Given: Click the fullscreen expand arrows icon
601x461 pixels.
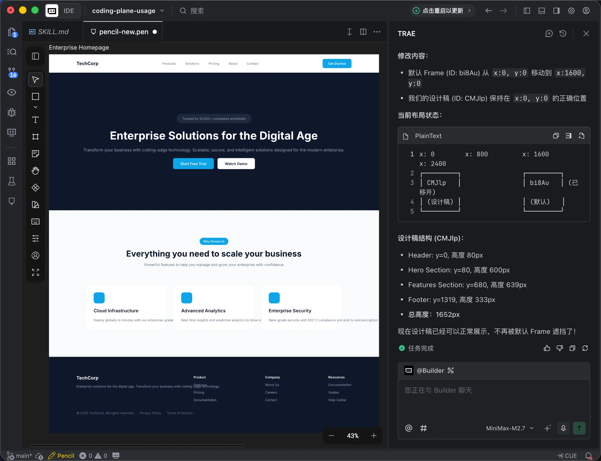Looking at the screenshot, I should click(35, 272).
